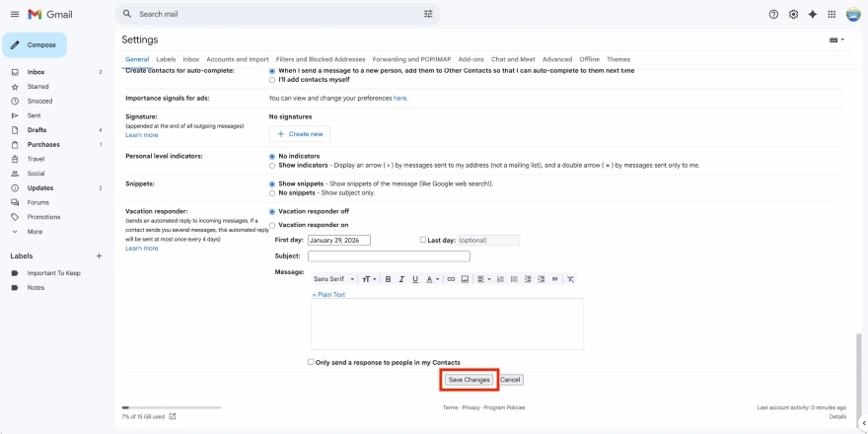Click the vacation Subject field

tap(389, 256)
